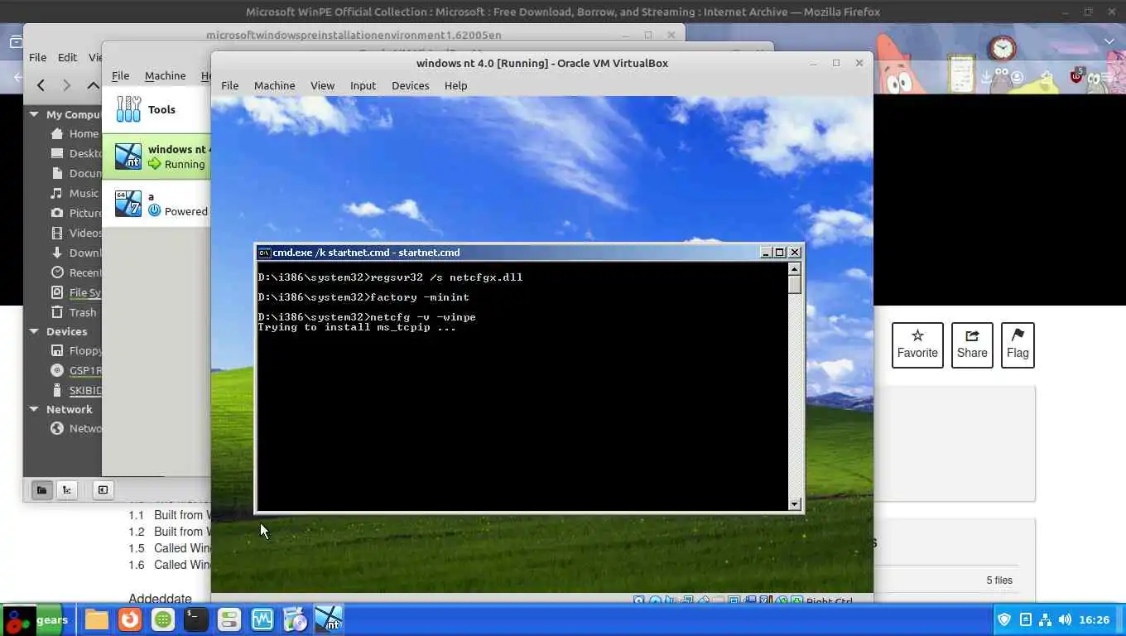This screenshot has width=1126, height=636.
Task: Click the Flag button on archive page
Action: 1018,344
